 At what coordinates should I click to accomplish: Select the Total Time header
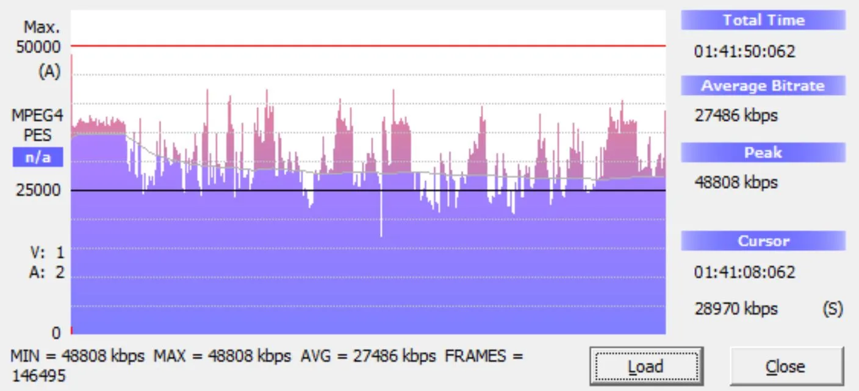point(763,20)
